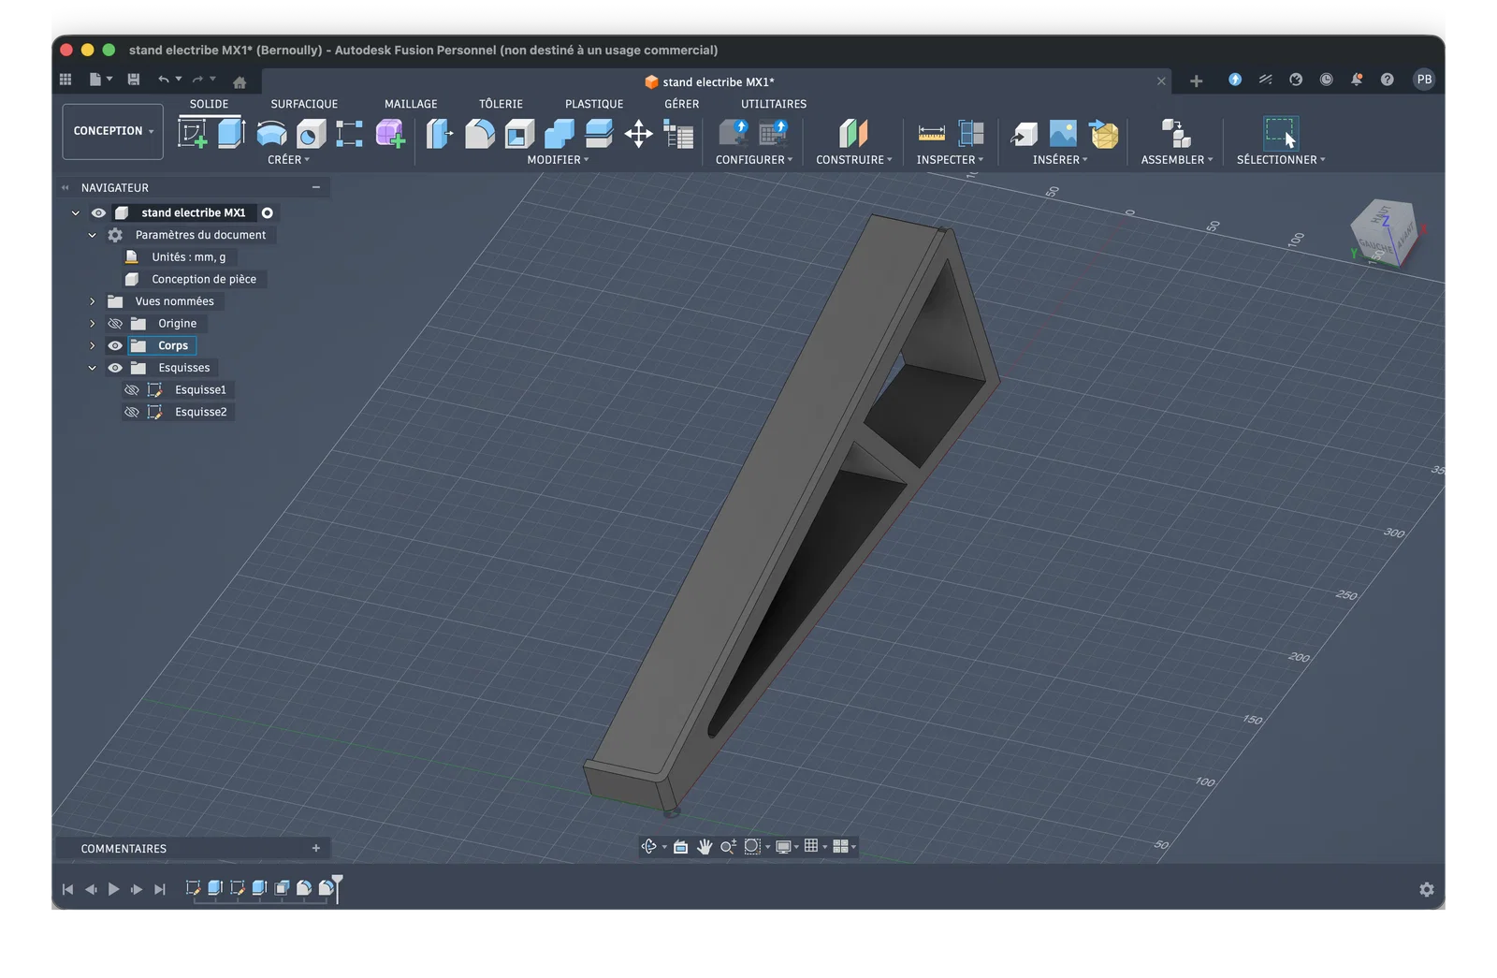This screenshot has width=1497, height=978.
Task: Toggle visibility of the Origine folder
Action: [x=115, y=324]
